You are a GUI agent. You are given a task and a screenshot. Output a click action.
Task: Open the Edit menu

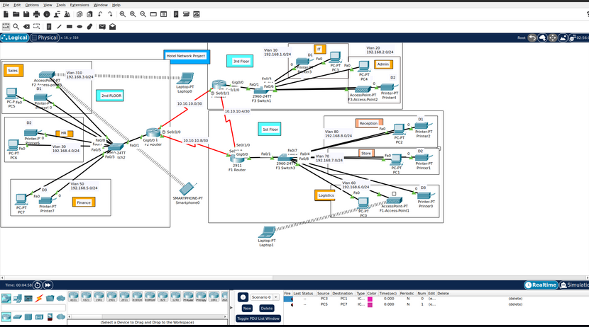point(17,5)
